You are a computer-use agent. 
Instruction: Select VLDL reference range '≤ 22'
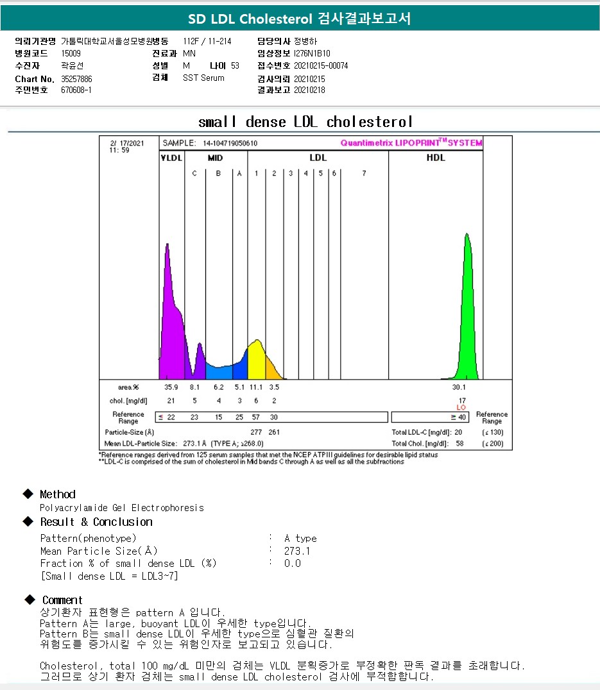[167, 417]
